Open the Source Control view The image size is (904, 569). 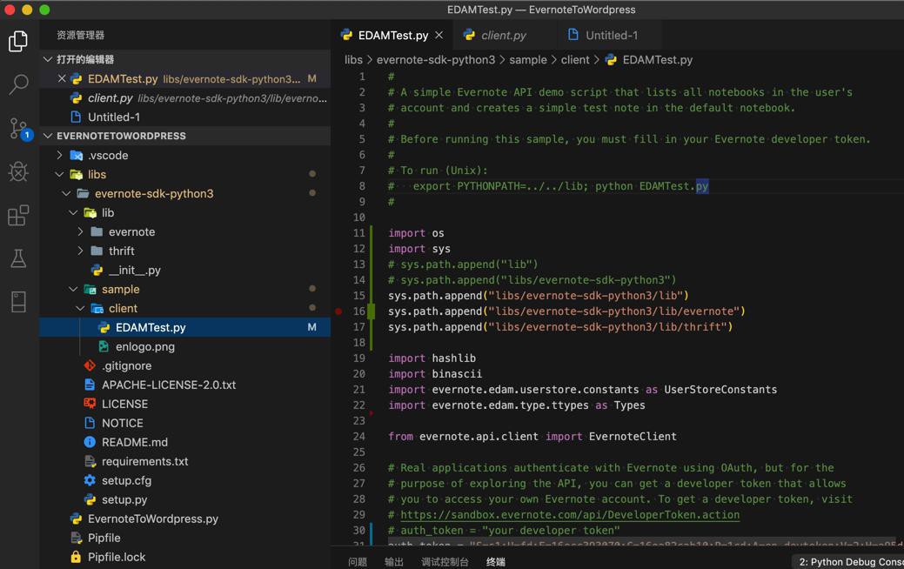(18, 129)
